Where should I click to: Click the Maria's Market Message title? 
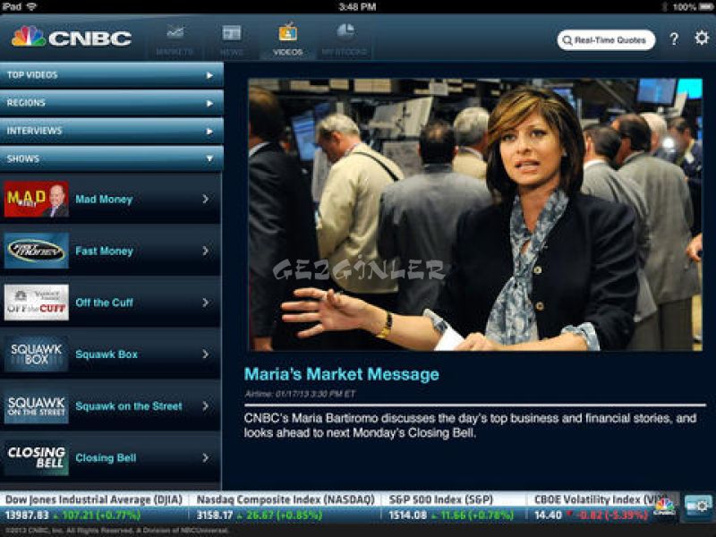click(x=342, y=374)
